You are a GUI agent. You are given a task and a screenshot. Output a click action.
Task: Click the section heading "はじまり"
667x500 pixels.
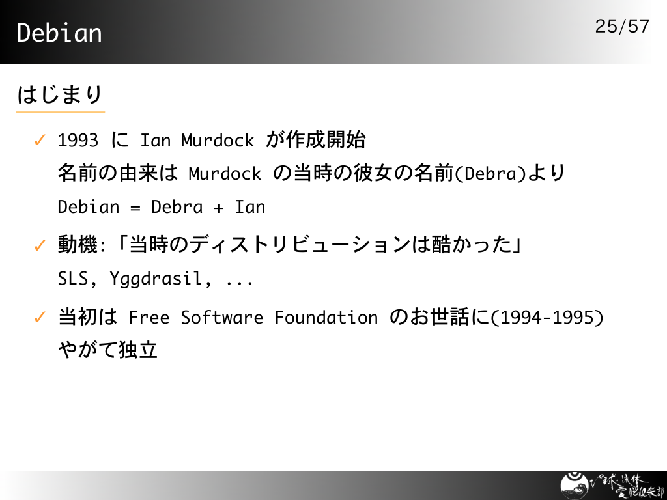(x=59, y=94)
